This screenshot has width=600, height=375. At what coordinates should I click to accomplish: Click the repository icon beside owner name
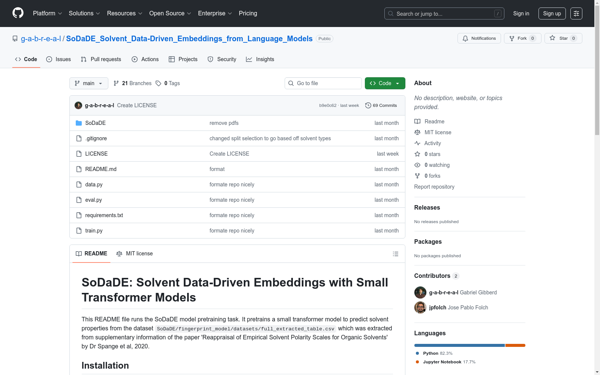15,39
